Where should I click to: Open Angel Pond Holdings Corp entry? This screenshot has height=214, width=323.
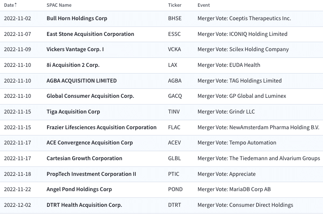(79, 189)
